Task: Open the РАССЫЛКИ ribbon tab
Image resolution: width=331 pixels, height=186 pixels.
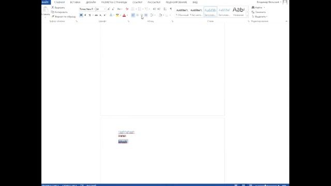Action: [x=154, y=2]
